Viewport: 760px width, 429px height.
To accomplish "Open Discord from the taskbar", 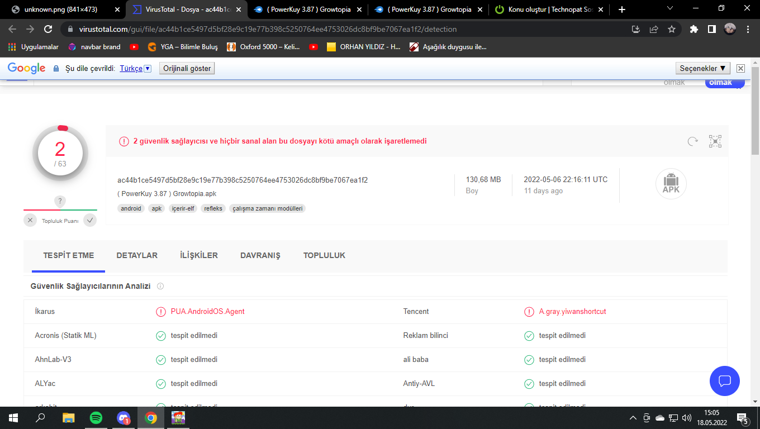I will pos(123,418).
